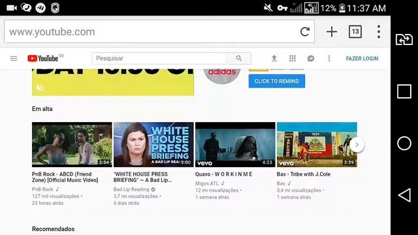This screenshot has width=418, height=235.
Task: Unmute the yellow ad banner speaker icon
Action: [x=40, y=88]
